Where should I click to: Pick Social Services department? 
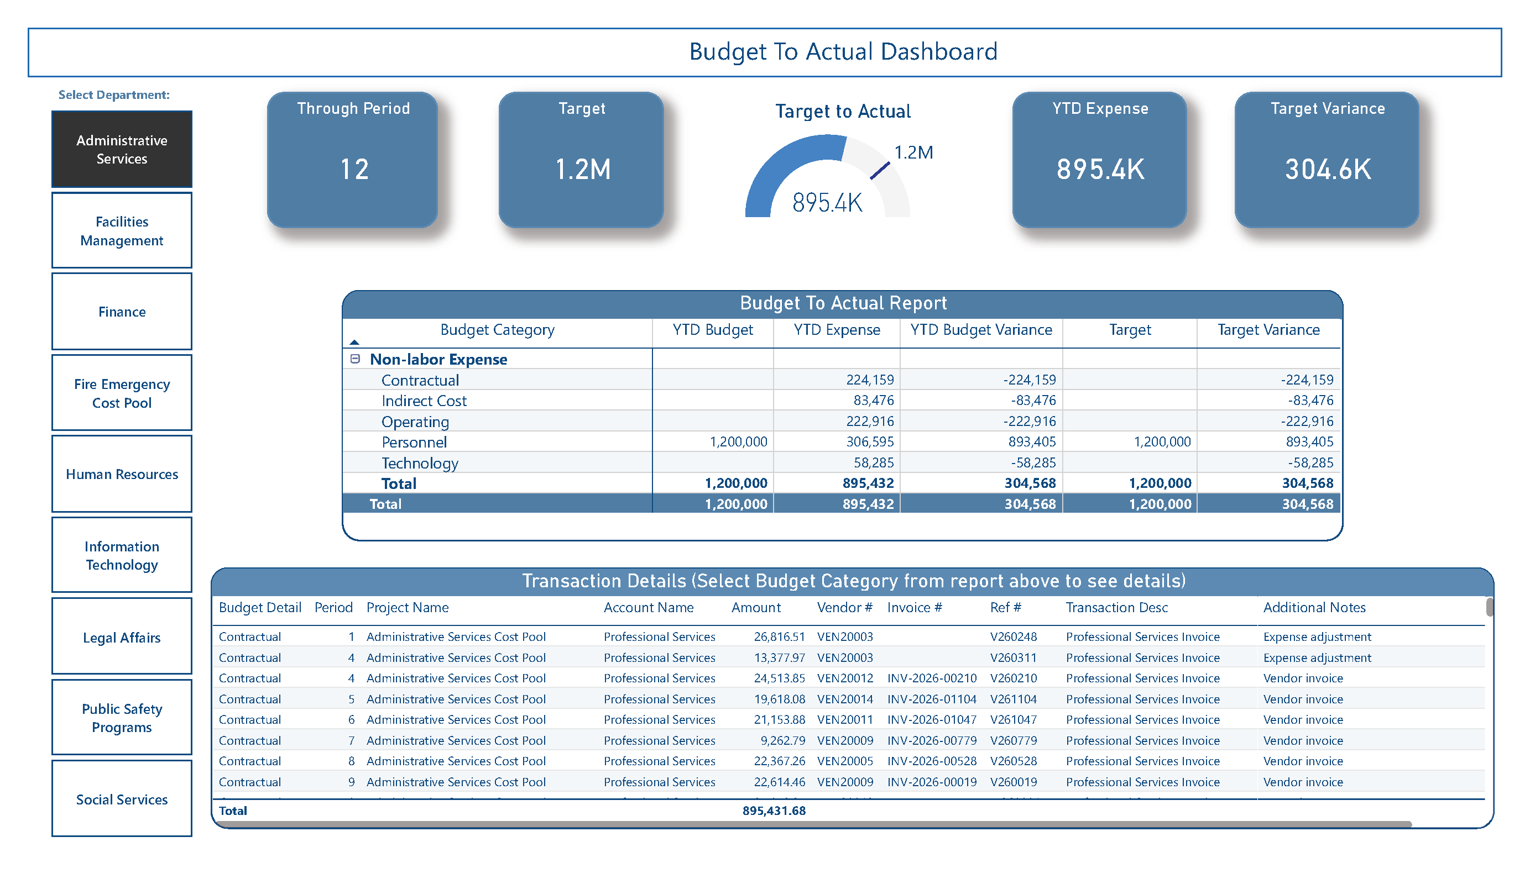tap(122, 798)
